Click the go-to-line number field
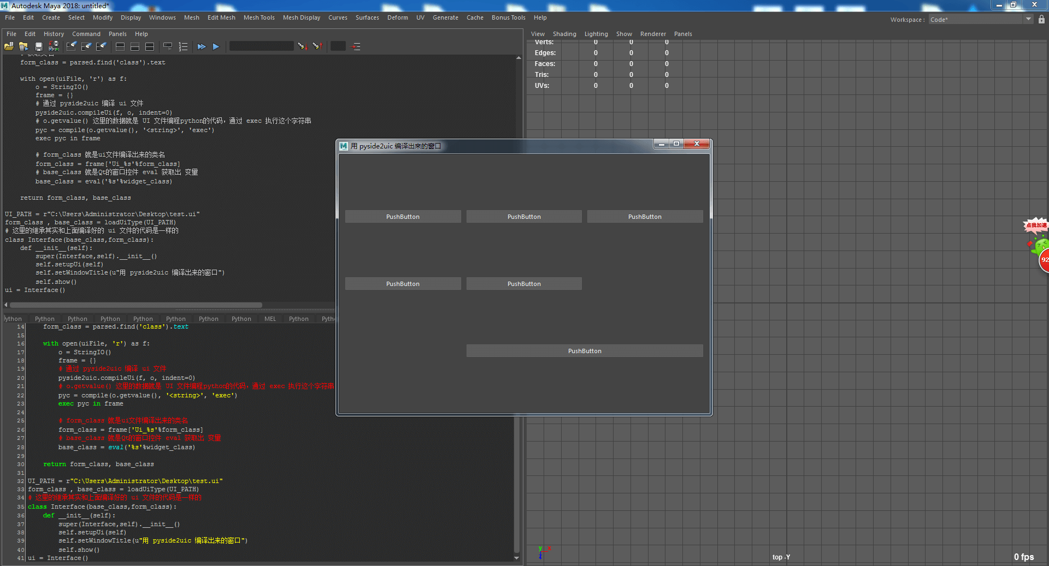The height and width of the screenshot is (566, 1049). tap(338, 46)
